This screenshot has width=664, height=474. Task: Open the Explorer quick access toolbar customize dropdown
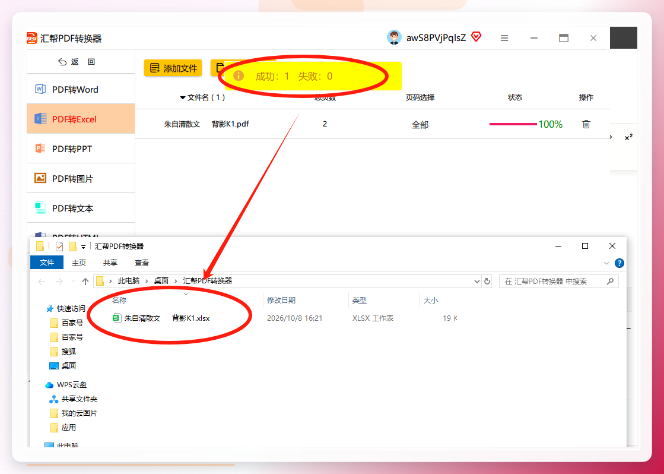coord(84,247)
